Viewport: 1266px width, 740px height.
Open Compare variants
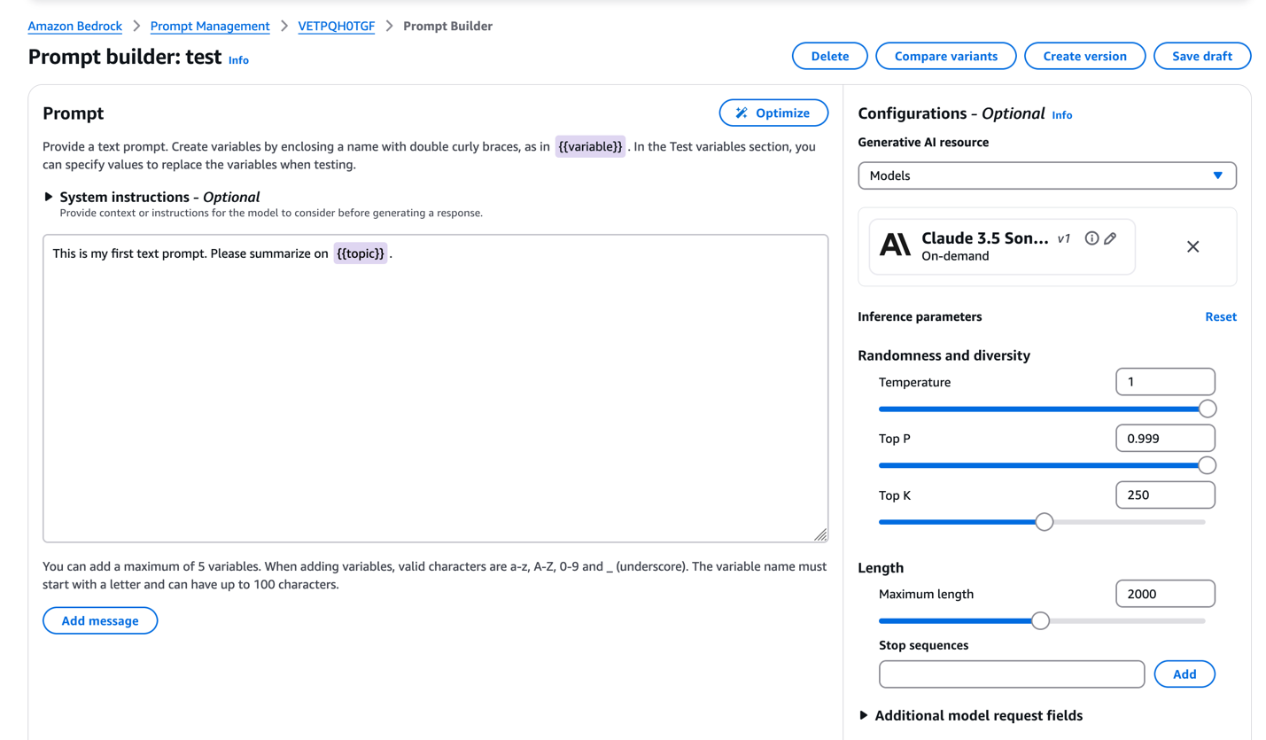point(946,56)
